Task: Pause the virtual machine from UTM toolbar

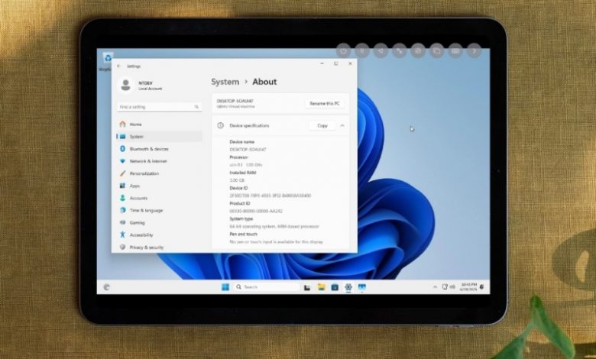Action: coord(362,51)
